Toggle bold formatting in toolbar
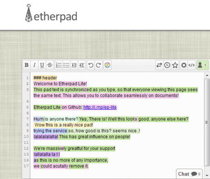This screenshot has width=210, height=179. click(27, 65)
